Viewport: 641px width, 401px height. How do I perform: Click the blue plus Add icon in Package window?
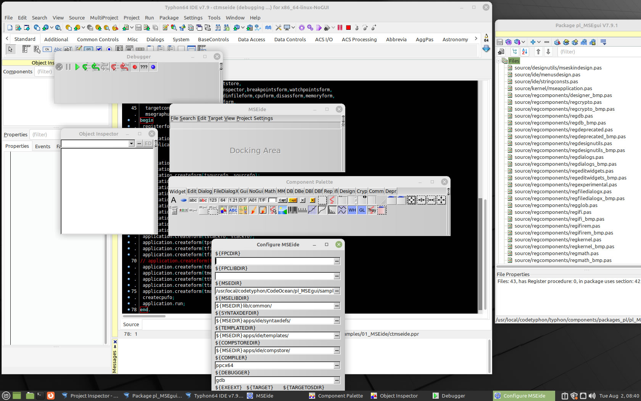pos(533,42)
